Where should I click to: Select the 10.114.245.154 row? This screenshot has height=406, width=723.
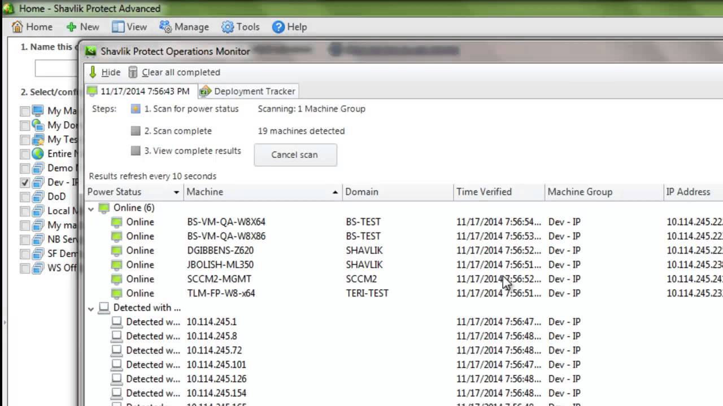coord(404,394)
